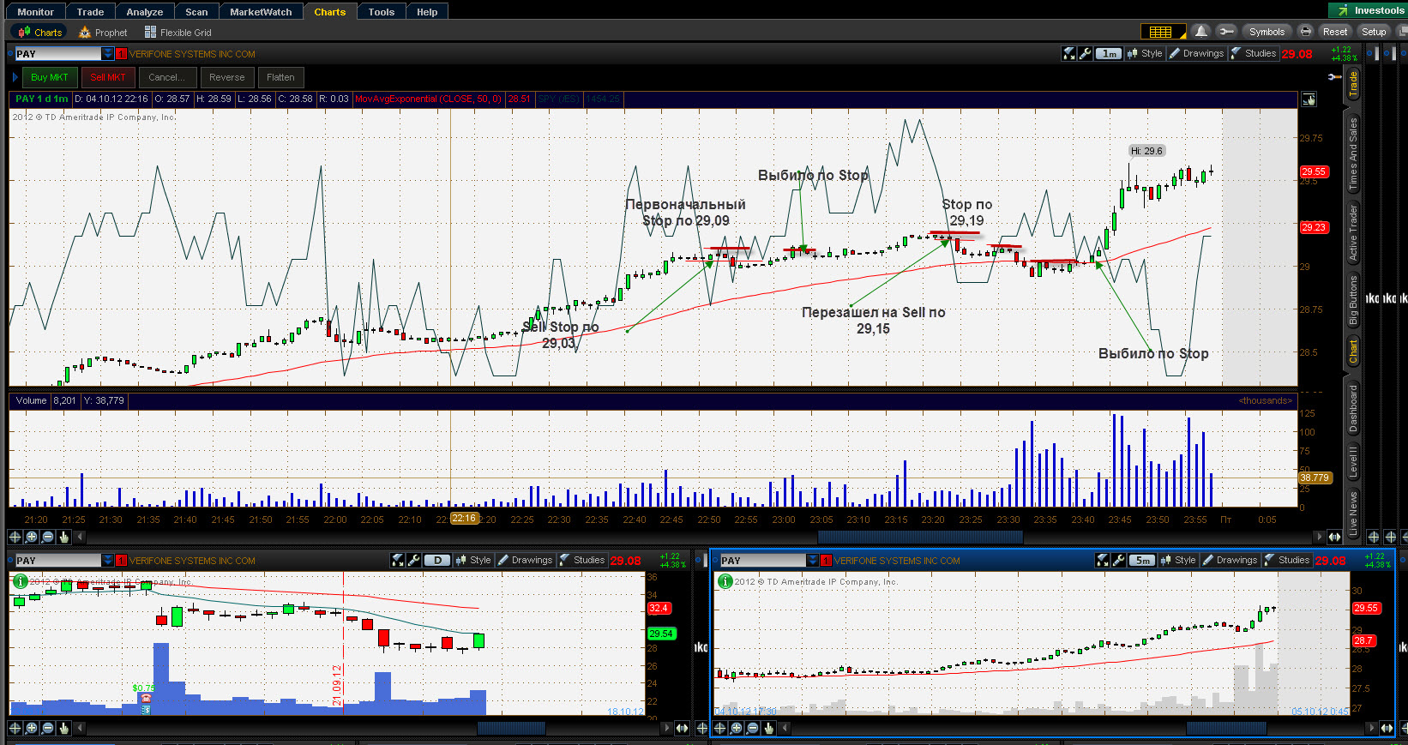Screen dimensions: 1408x745
Task: Open the 5m timeframe selector
Action: click(1142, 560)
